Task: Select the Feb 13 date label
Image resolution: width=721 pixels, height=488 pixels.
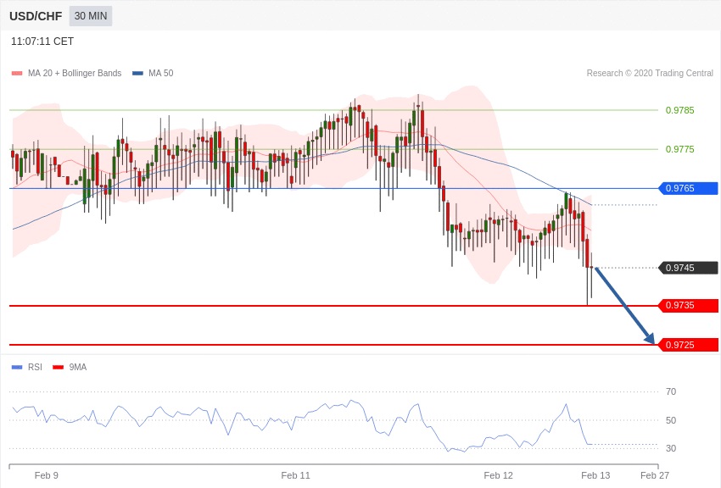Action: click(595, 475)
